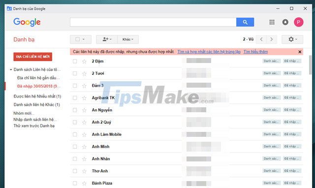This screenshot has height=188, width=315.
Task: Open contact name An Nguyễn
Action: pyautogui.click(x=102, y=110)
